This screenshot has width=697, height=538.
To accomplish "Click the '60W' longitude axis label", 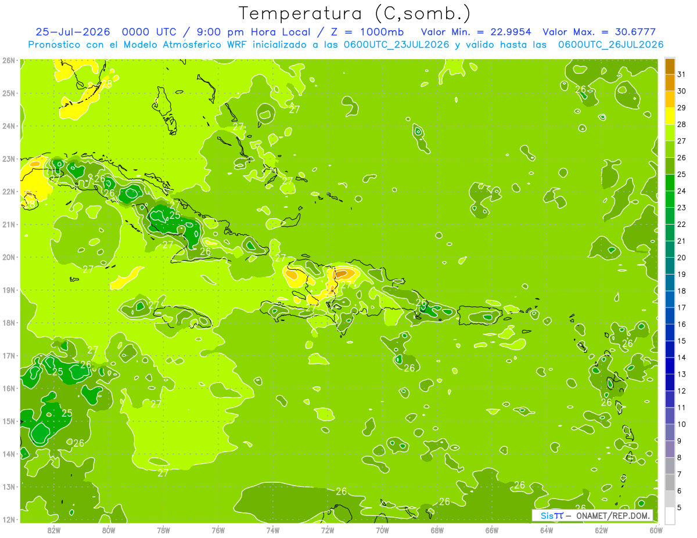I will pyautogui.click(x=656, y=530).
